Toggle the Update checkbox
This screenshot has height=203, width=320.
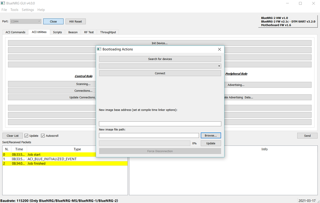tap(26, 136)
